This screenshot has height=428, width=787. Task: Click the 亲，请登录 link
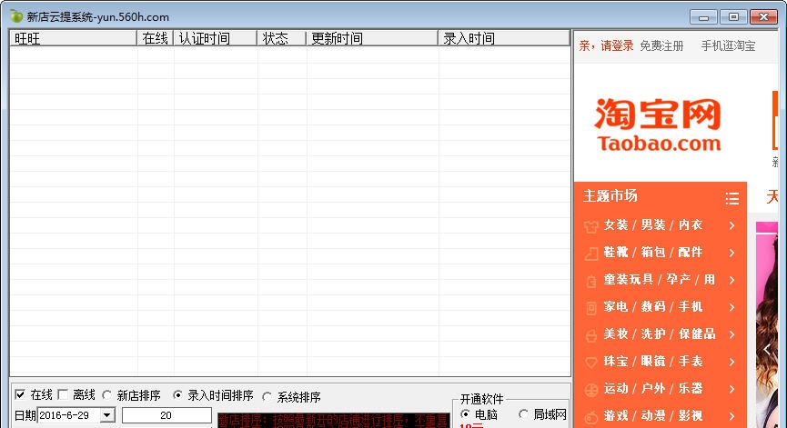[606, 46]
